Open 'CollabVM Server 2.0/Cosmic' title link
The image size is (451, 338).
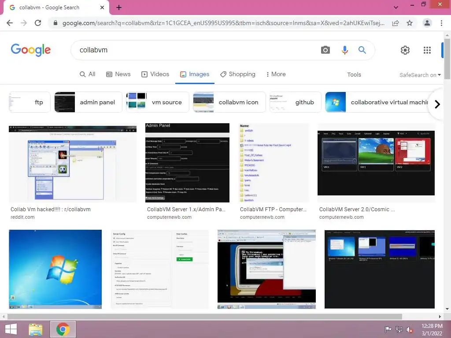(357, 209)
